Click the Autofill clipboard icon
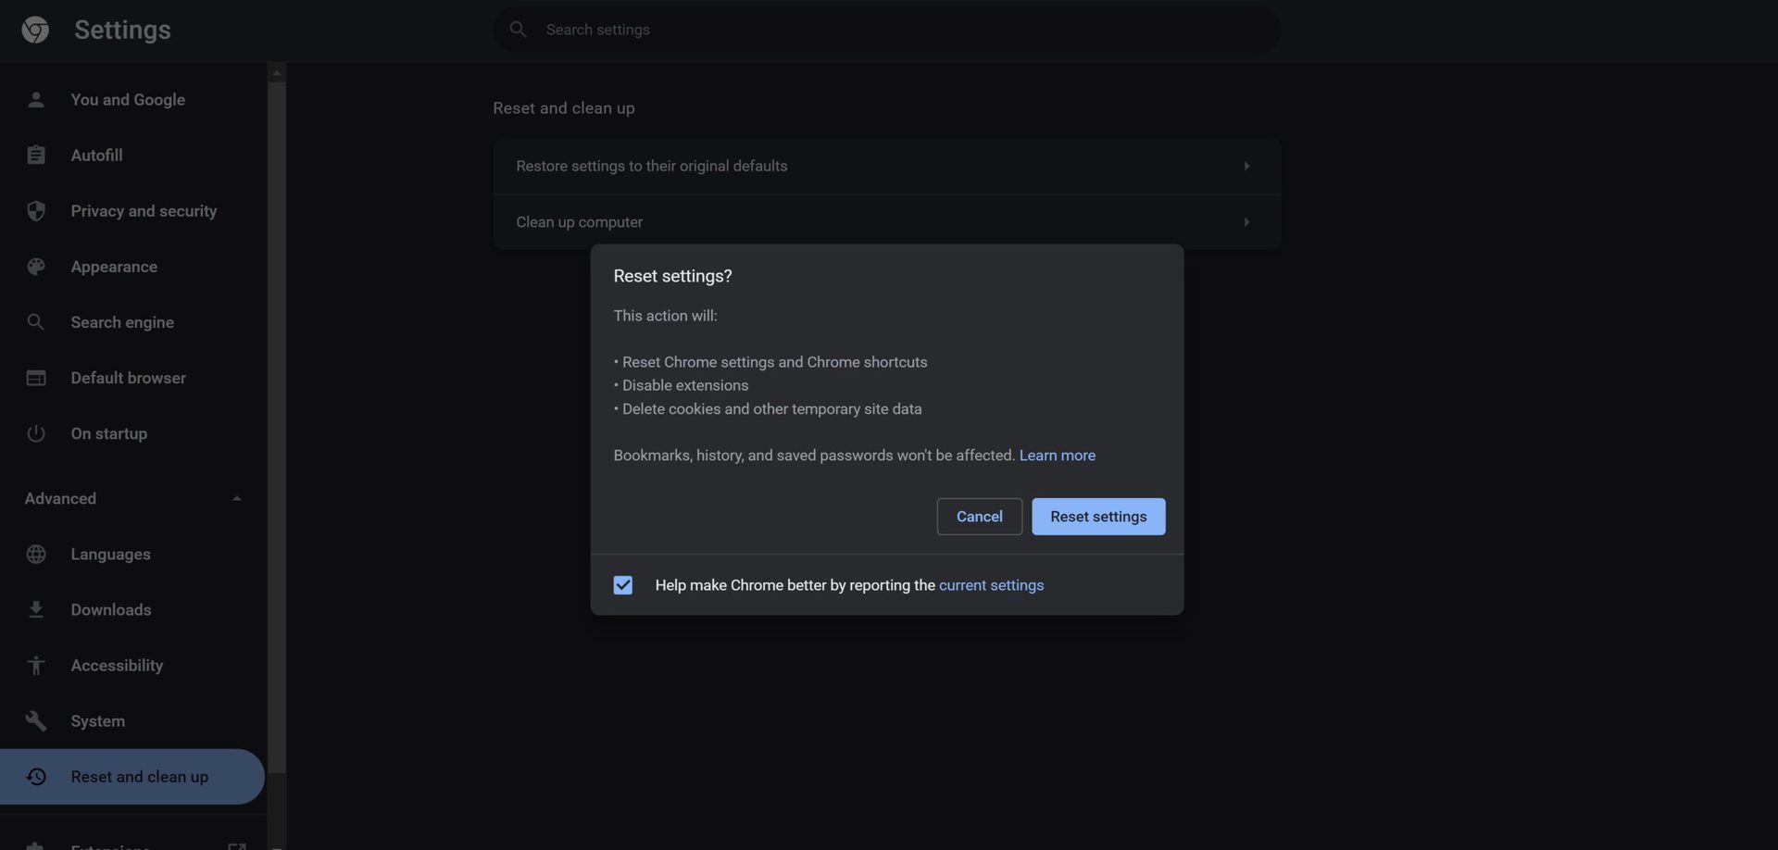Image resolution: width=1778 pixels, height=850 pixels. (36, 156)
